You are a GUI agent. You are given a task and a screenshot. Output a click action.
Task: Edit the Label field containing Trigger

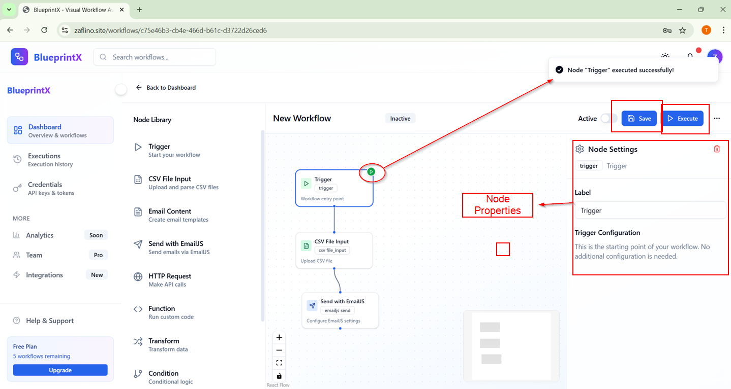650,210
